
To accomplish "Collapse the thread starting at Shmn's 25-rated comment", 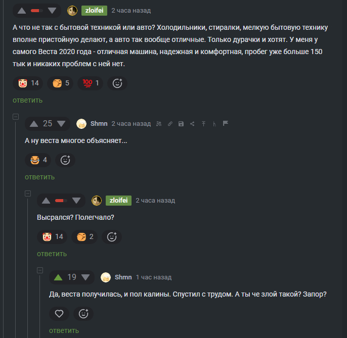I will pos(16,117).
